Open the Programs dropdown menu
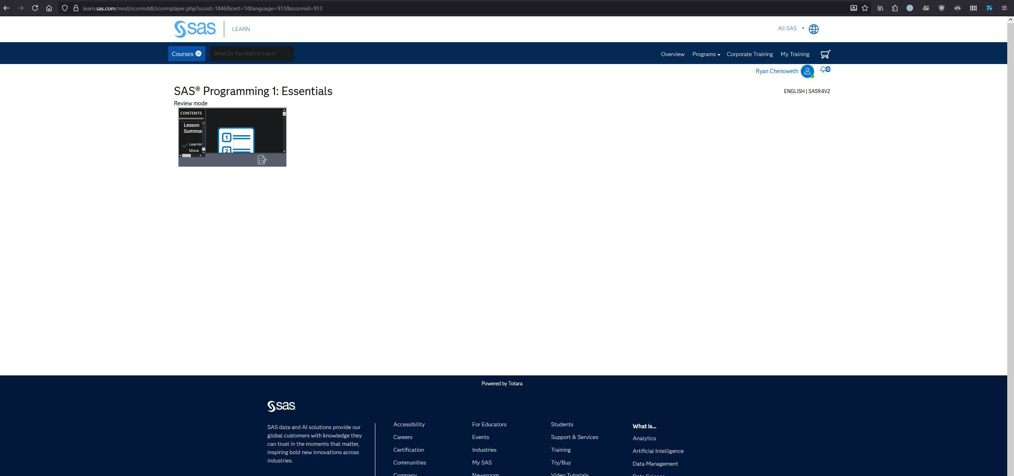Viewport: 1014px width, 476px height. point(706,54)
